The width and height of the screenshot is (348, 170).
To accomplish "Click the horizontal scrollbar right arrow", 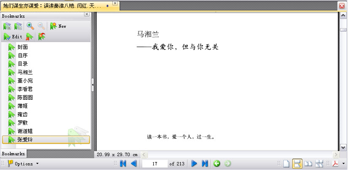I will [x=336, y=154].
